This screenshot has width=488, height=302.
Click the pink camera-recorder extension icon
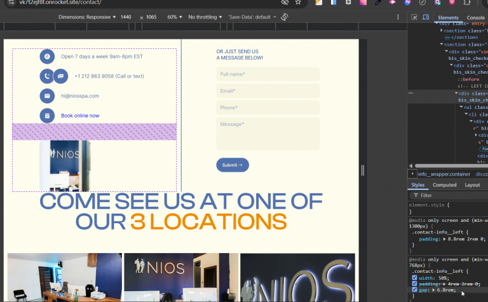click(x=393, y=2)
